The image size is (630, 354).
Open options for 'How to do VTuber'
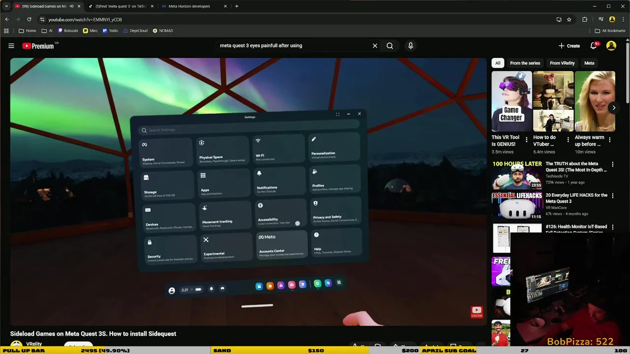coord(568,140)
